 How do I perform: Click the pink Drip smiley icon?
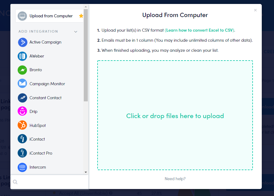click(23, 111)
